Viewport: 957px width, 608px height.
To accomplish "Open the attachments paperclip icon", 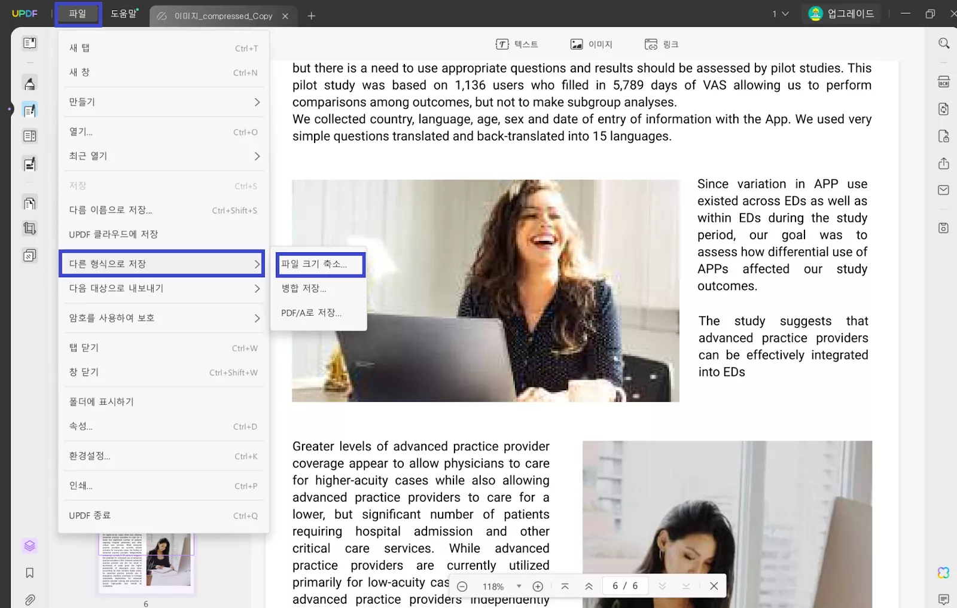I will [x=29, y=599].
